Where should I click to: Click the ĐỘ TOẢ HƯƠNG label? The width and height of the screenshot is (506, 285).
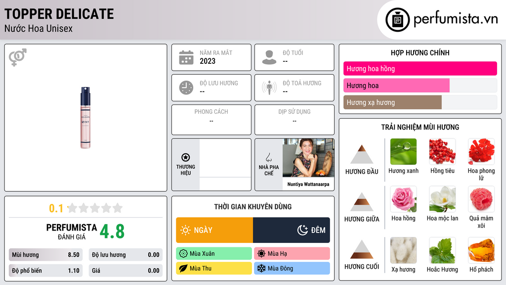point(302,83)
